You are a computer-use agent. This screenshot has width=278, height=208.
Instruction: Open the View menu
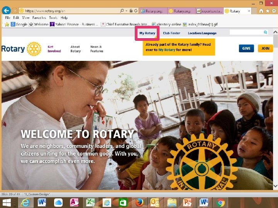tap(26, 17)
